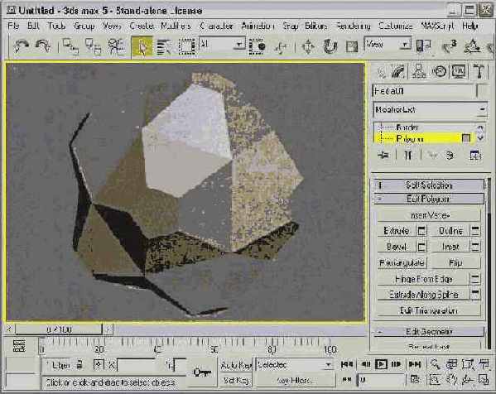The height and width of the screenshot is (394, 496).
Task: Toggle the Auto Key animation mode
Action: click(236, 366)
